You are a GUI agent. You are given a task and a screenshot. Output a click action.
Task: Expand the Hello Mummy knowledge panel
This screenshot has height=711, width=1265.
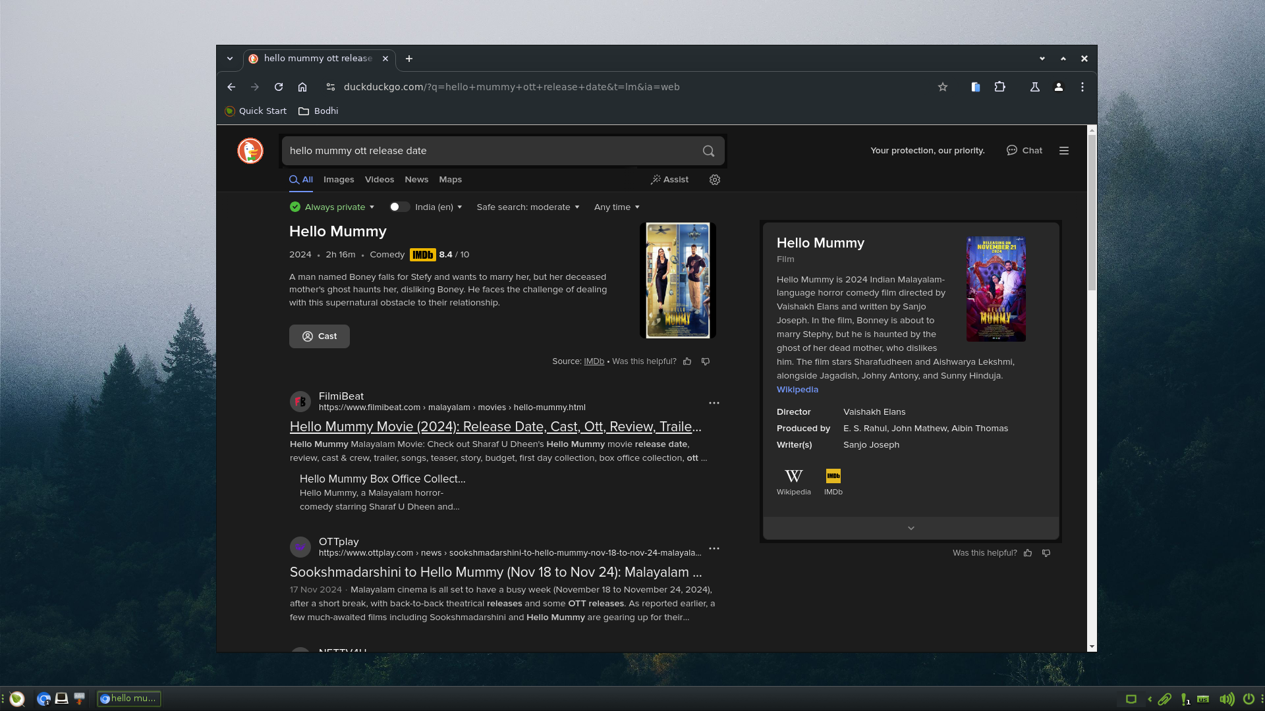[911, 528]
